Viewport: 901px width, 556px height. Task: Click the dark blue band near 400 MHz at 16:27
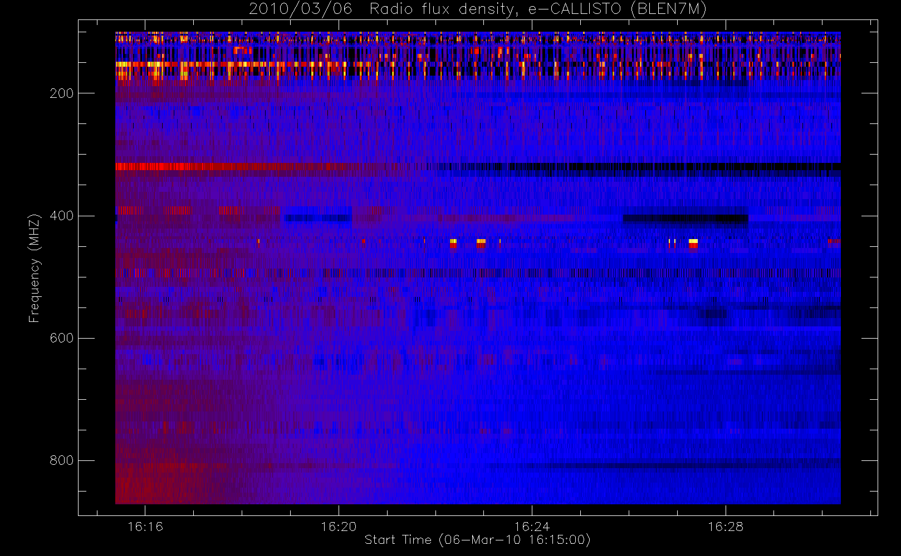tap(685, 219)
